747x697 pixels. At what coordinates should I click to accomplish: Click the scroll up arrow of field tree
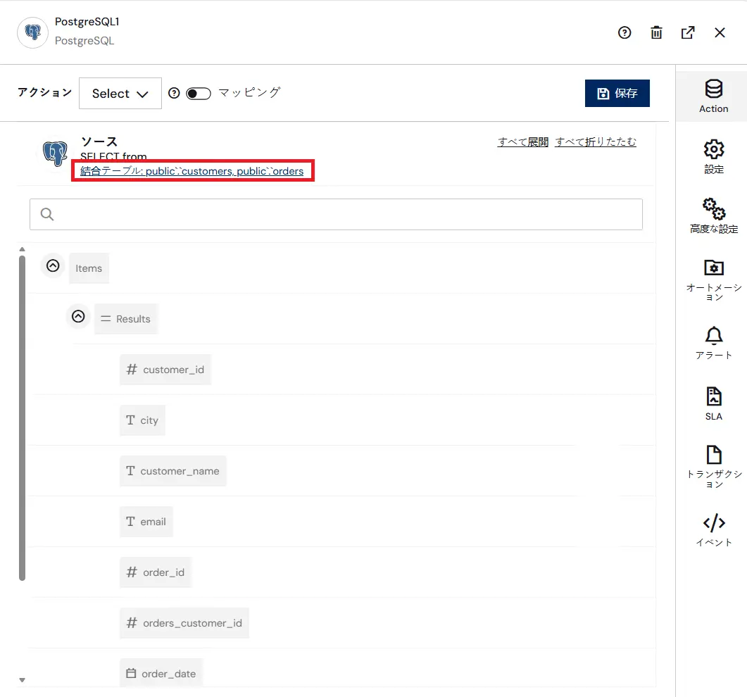coord(22,249)
